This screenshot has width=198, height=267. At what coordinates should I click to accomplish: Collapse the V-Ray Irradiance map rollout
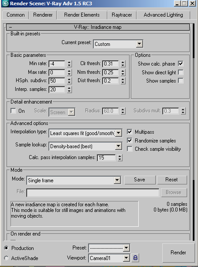tap(98, 27)
